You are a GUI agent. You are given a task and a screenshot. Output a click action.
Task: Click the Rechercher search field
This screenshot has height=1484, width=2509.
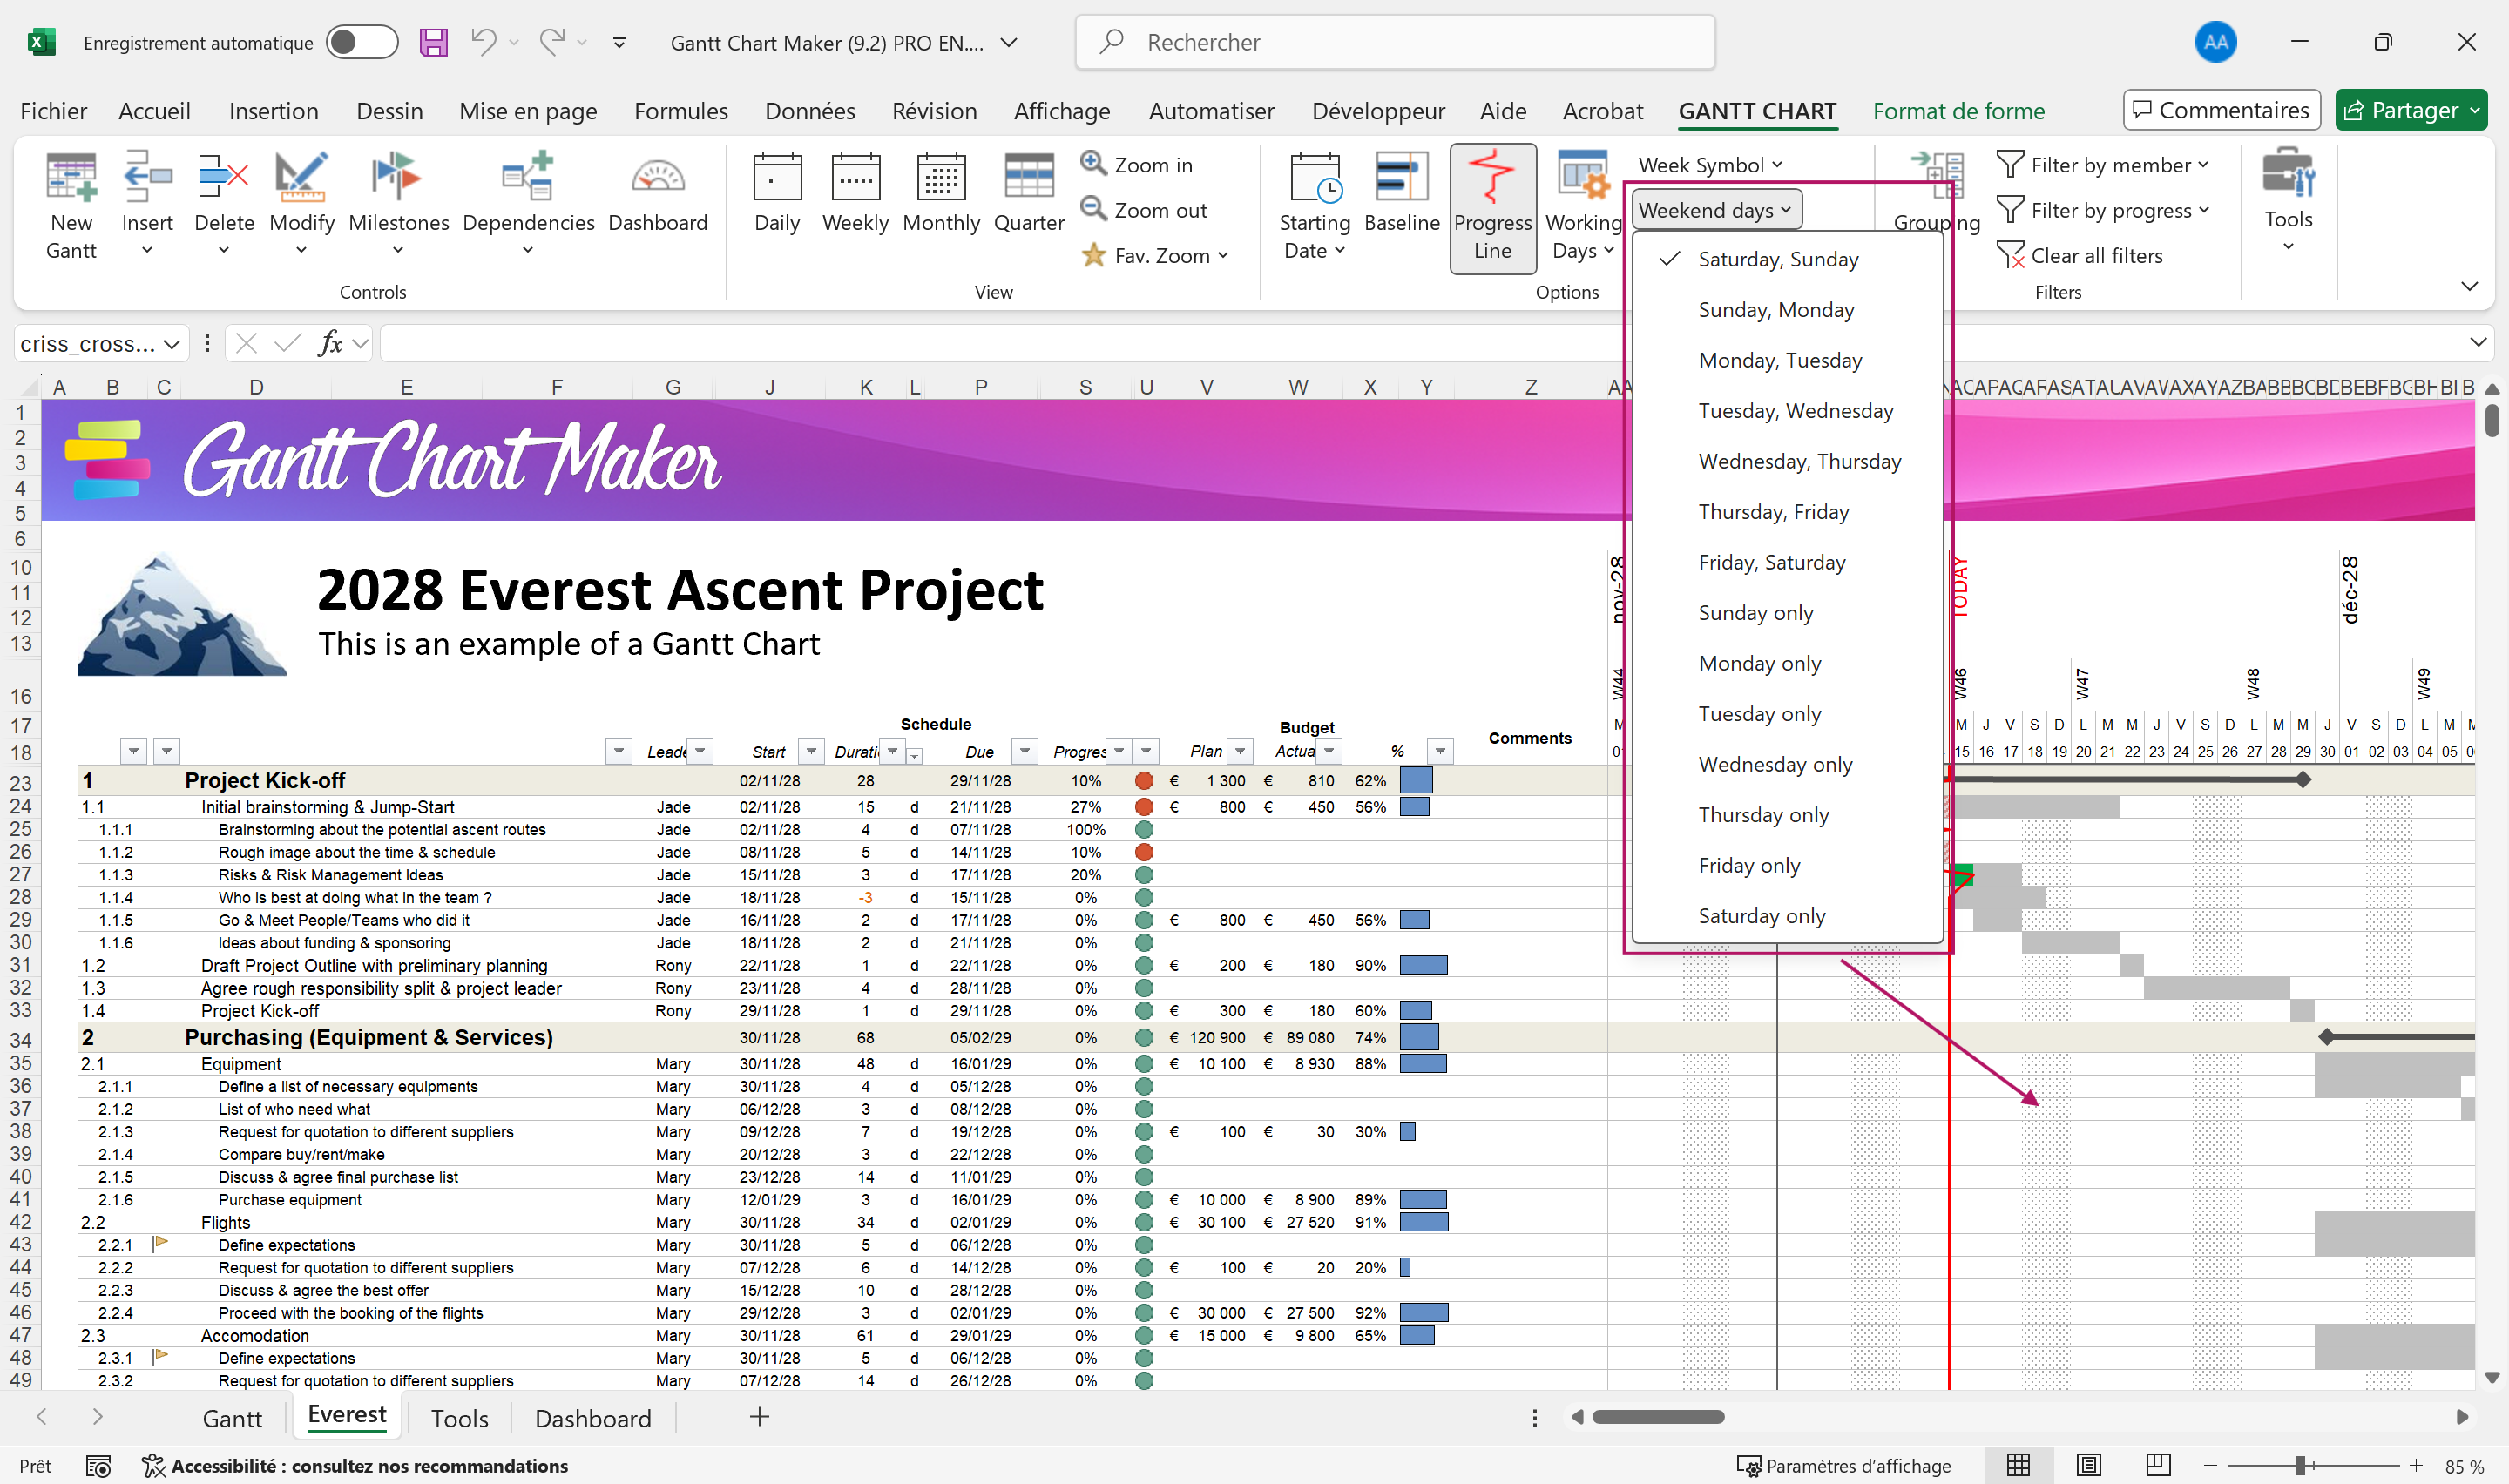coord(1395,42)
